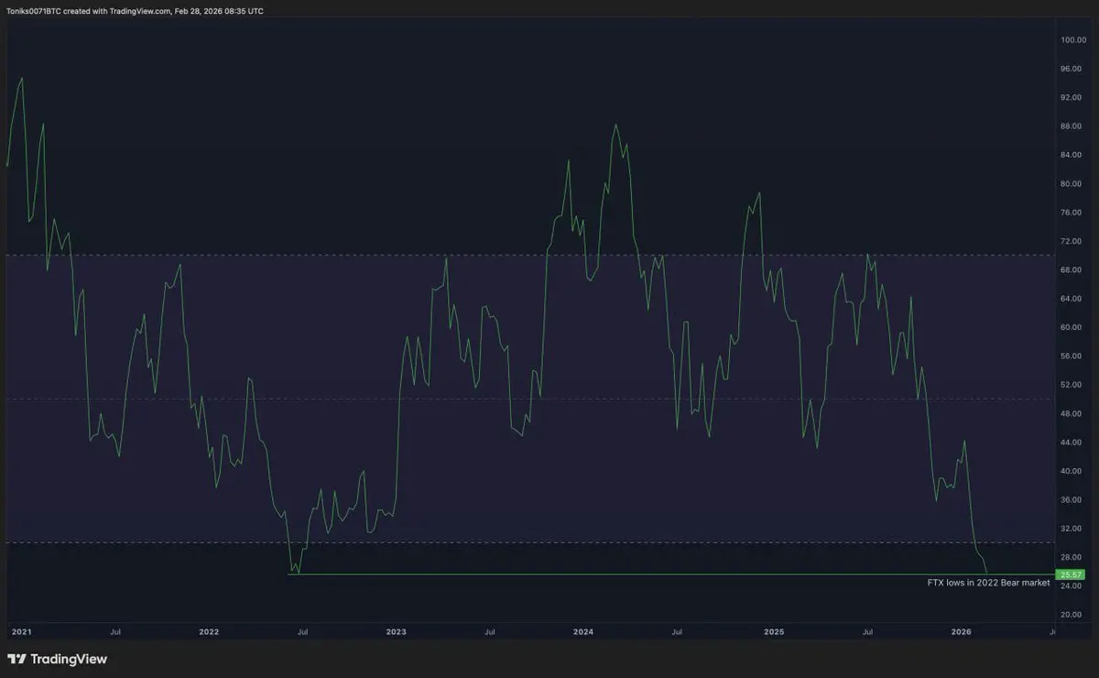This screenshot has width=1099, height=678.
Task: Click the 96.00 price axis label
Action: coord(1072,69)
